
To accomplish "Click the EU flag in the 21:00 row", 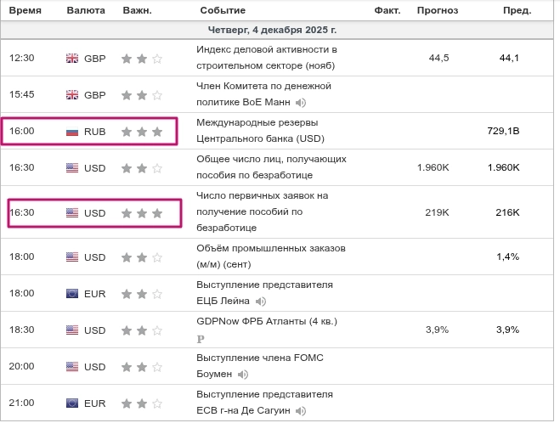I will click(72, 403).
